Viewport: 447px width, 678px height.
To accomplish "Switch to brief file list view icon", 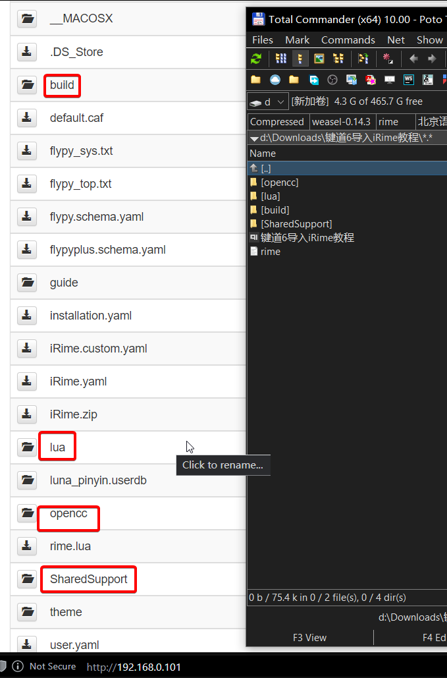I will 281,59.
